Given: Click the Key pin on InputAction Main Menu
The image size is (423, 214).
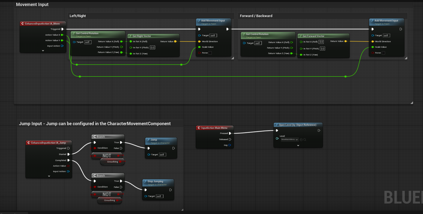Looking at the screenshot, I should (x=230, y=145).
